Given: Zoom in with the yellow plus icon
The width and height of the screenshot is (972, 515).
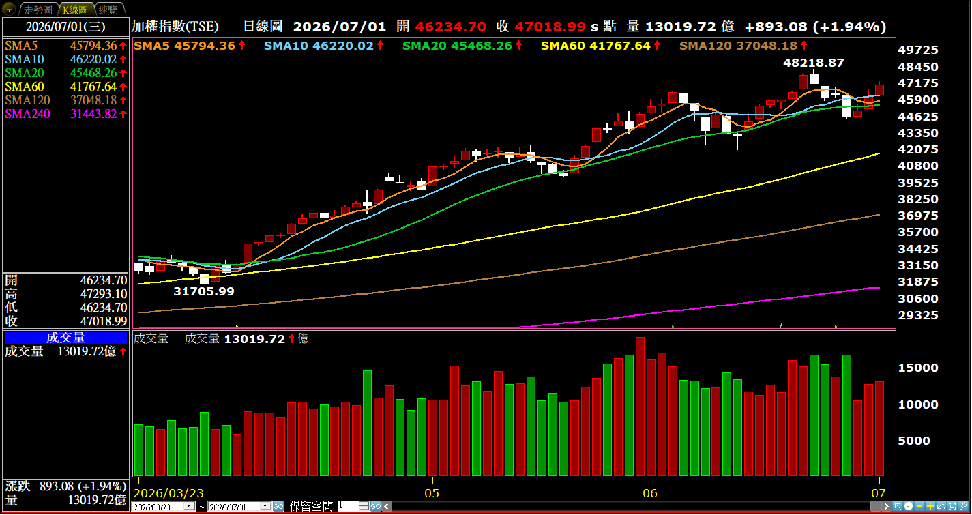Looking at the screenshot, I should point(930,506).
